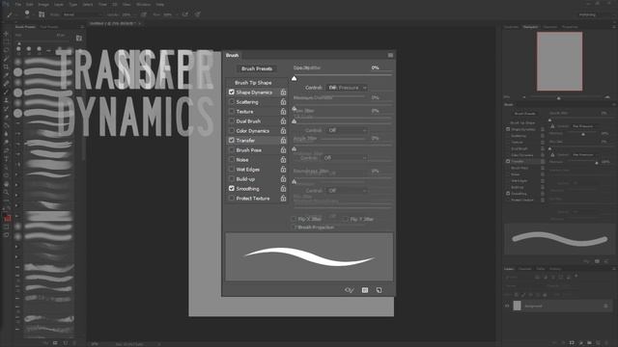Enable the Color Dynamics checkbox
This screenshot has width=618, height=347.
(x=232, y=131)
